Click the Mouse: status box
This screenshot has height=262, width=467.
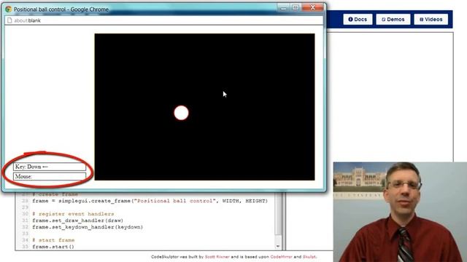(50, 176)
